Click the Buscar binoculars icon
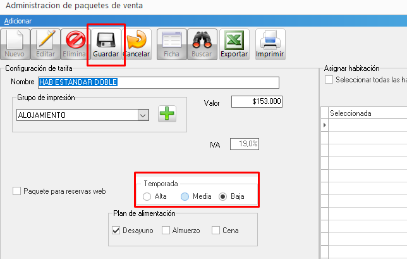 click(202, 44)
